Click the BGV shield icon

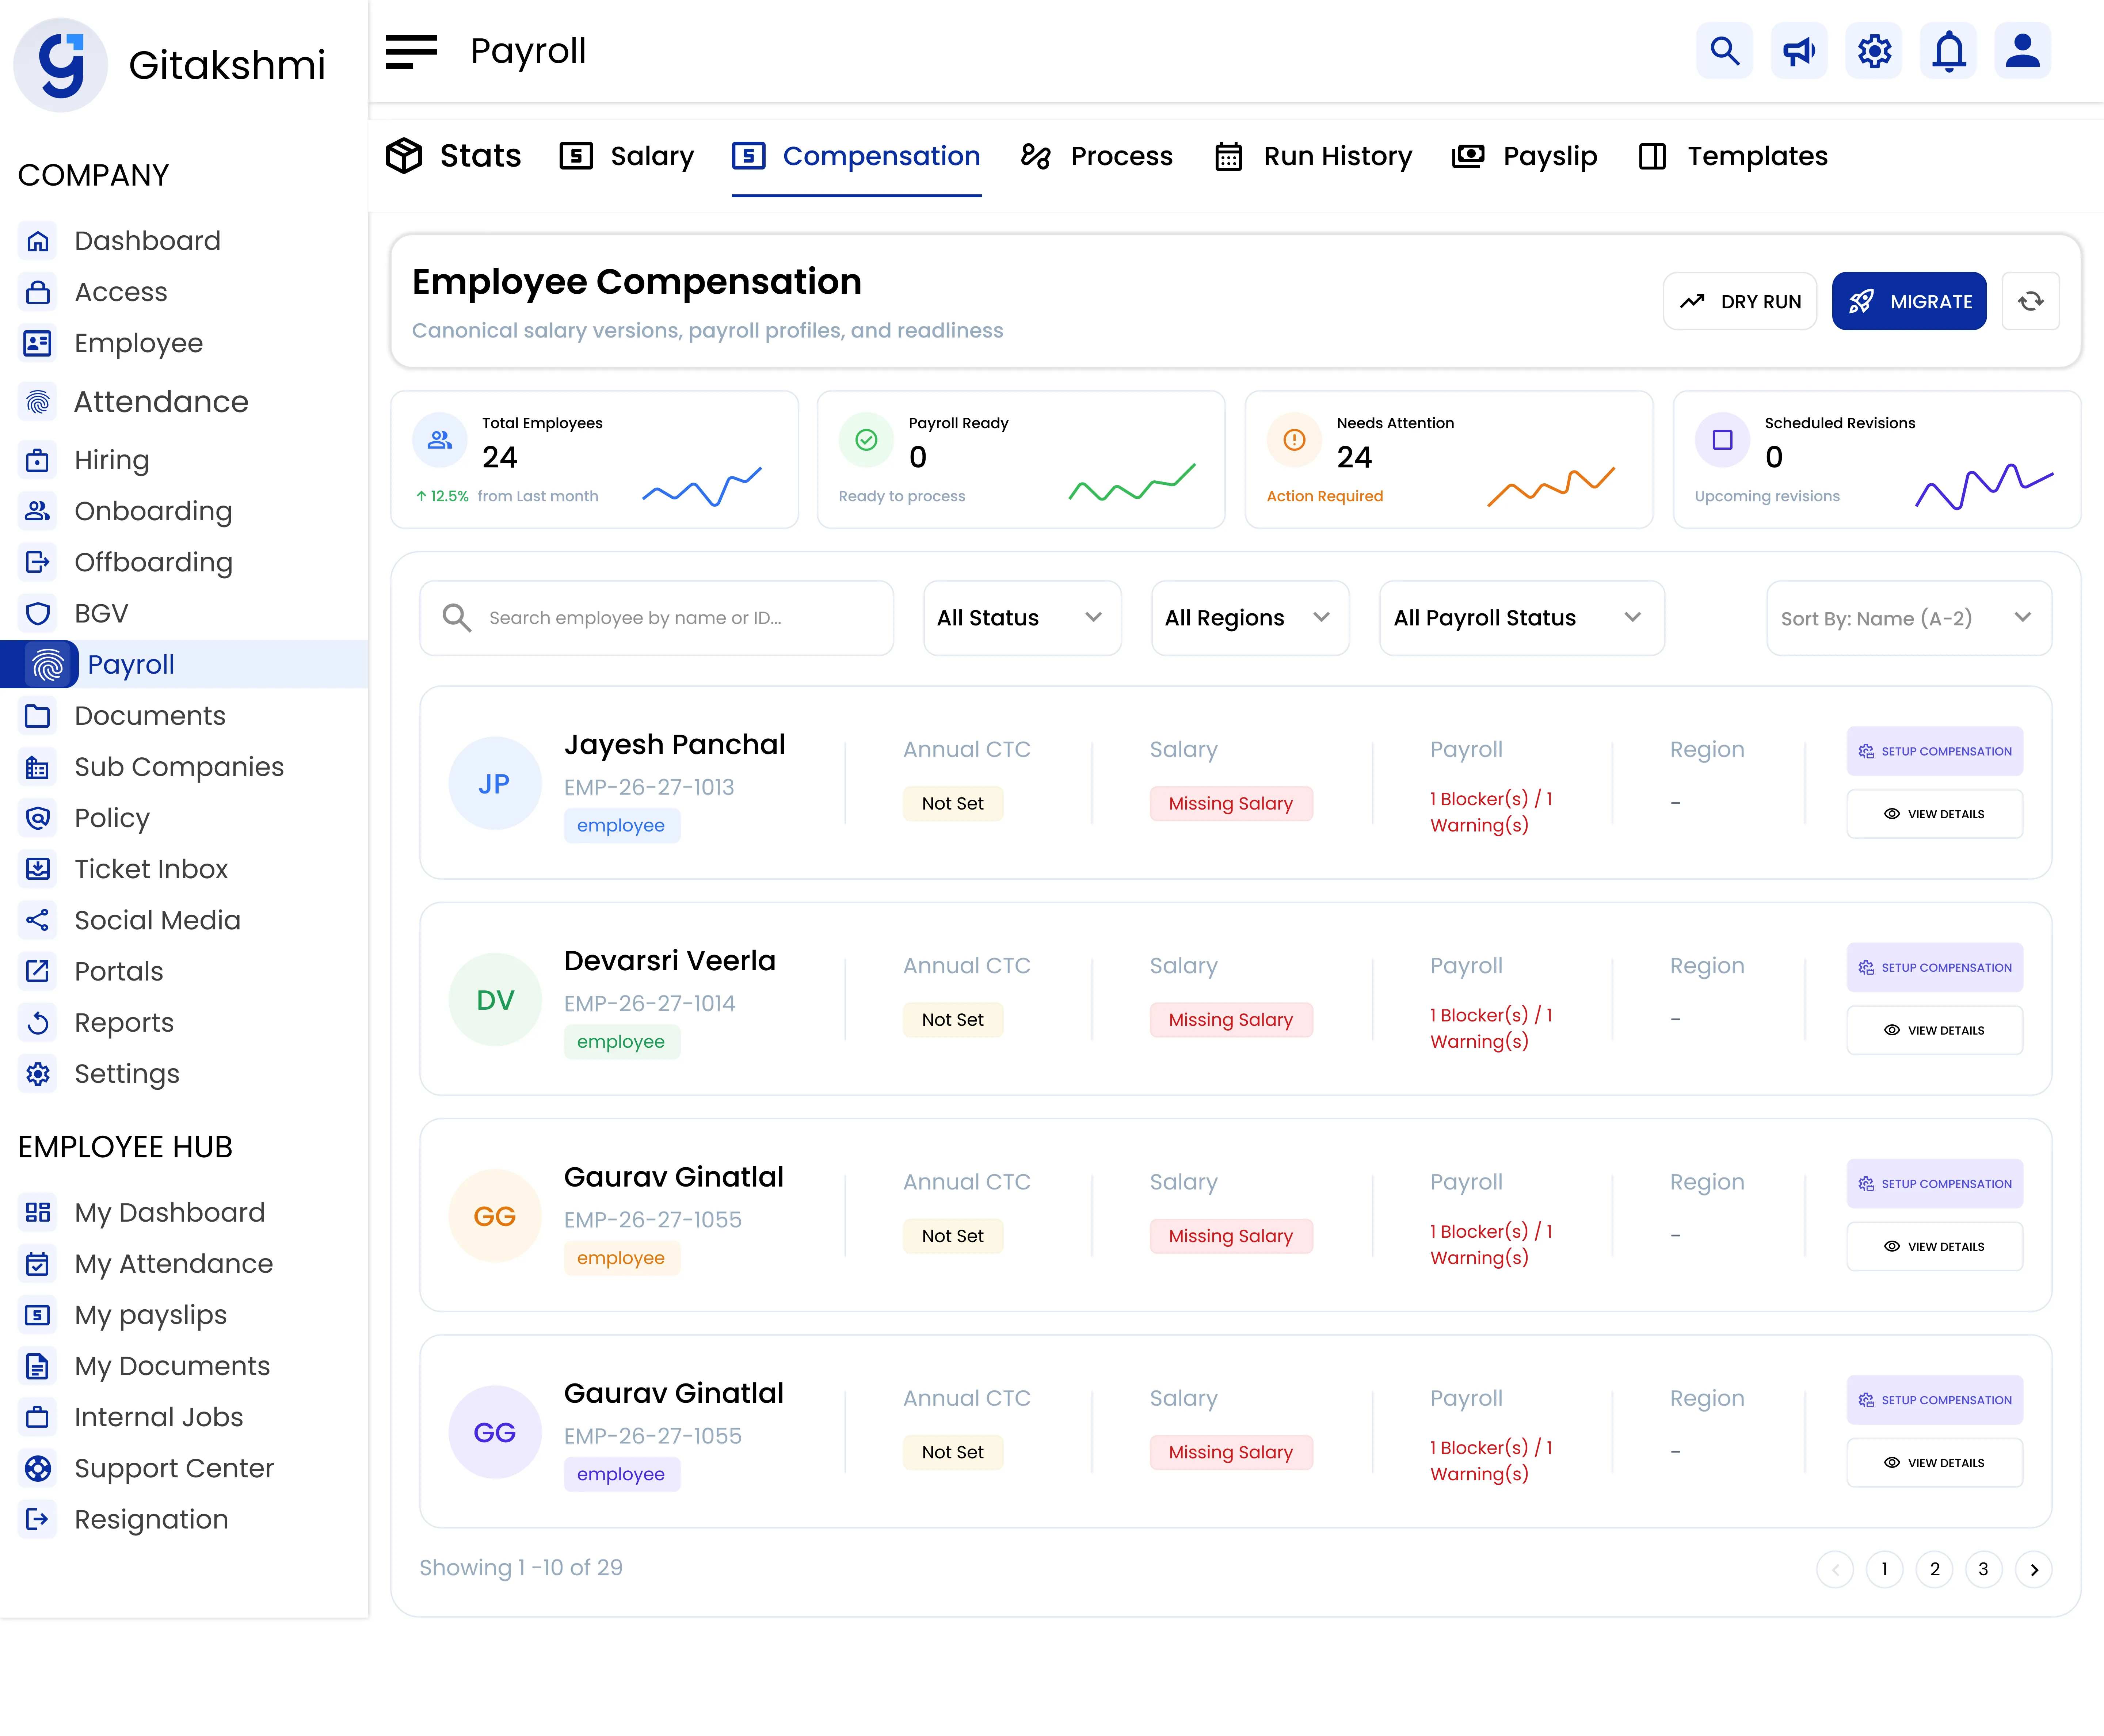coord(38,613)
